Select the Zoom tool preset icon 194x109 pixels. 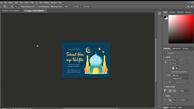click(x=5, y=7)
